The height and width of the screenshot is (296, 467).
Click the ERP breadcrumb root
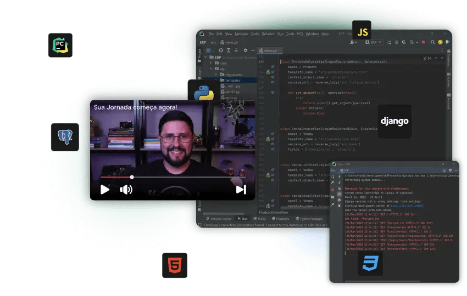203,43
